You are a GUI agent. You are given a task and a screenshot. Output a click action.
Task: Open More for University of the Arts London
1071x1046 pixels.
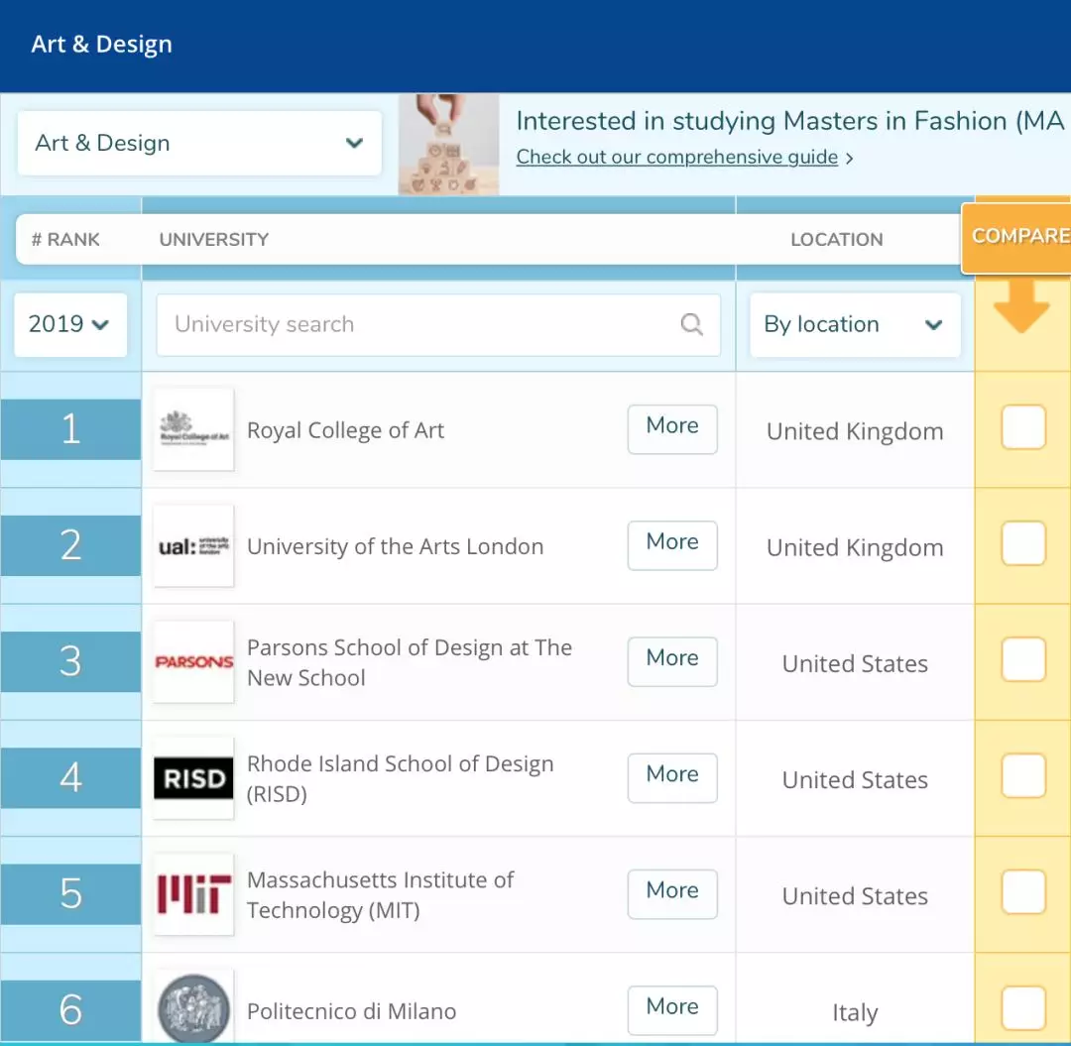coord(672,543)
